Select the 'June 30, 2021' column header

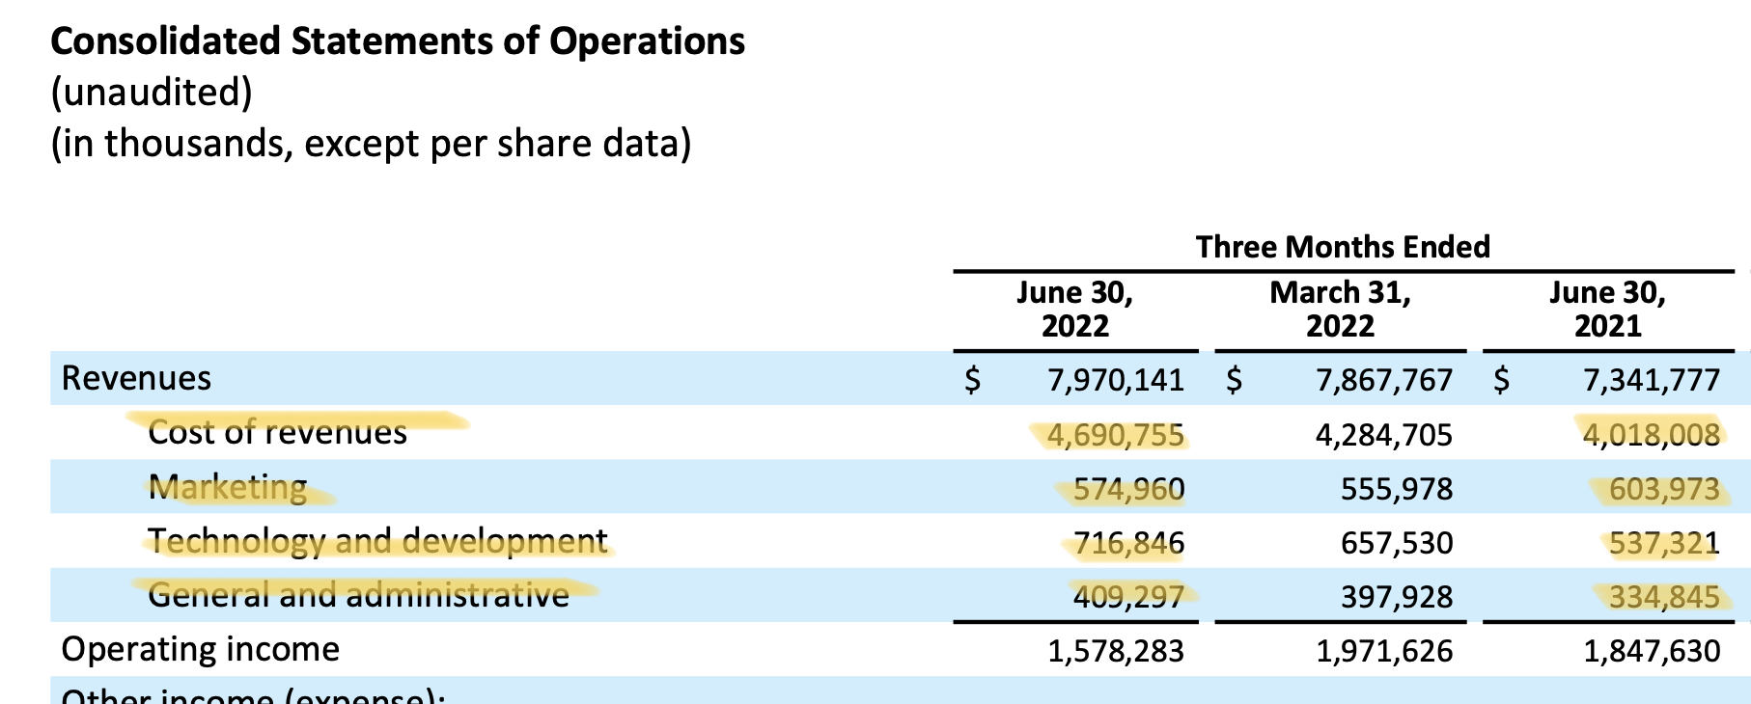(1608, 309)
